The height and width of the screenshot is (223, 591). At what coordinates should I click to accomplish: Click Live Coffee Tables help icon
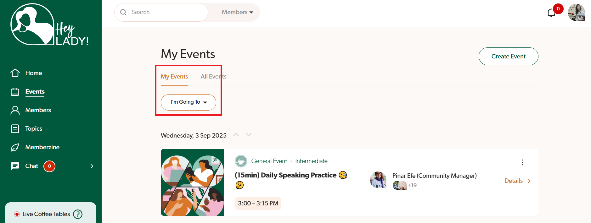click(x=78, y=214)
